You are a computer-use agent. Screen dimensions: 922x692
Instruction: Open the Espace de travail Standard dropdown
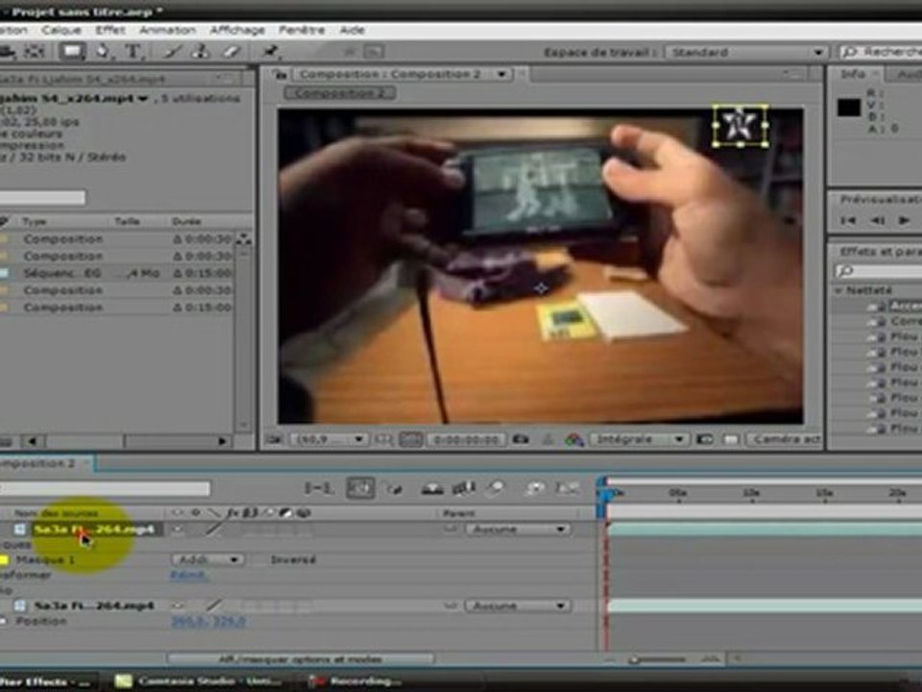click(745, 52)
